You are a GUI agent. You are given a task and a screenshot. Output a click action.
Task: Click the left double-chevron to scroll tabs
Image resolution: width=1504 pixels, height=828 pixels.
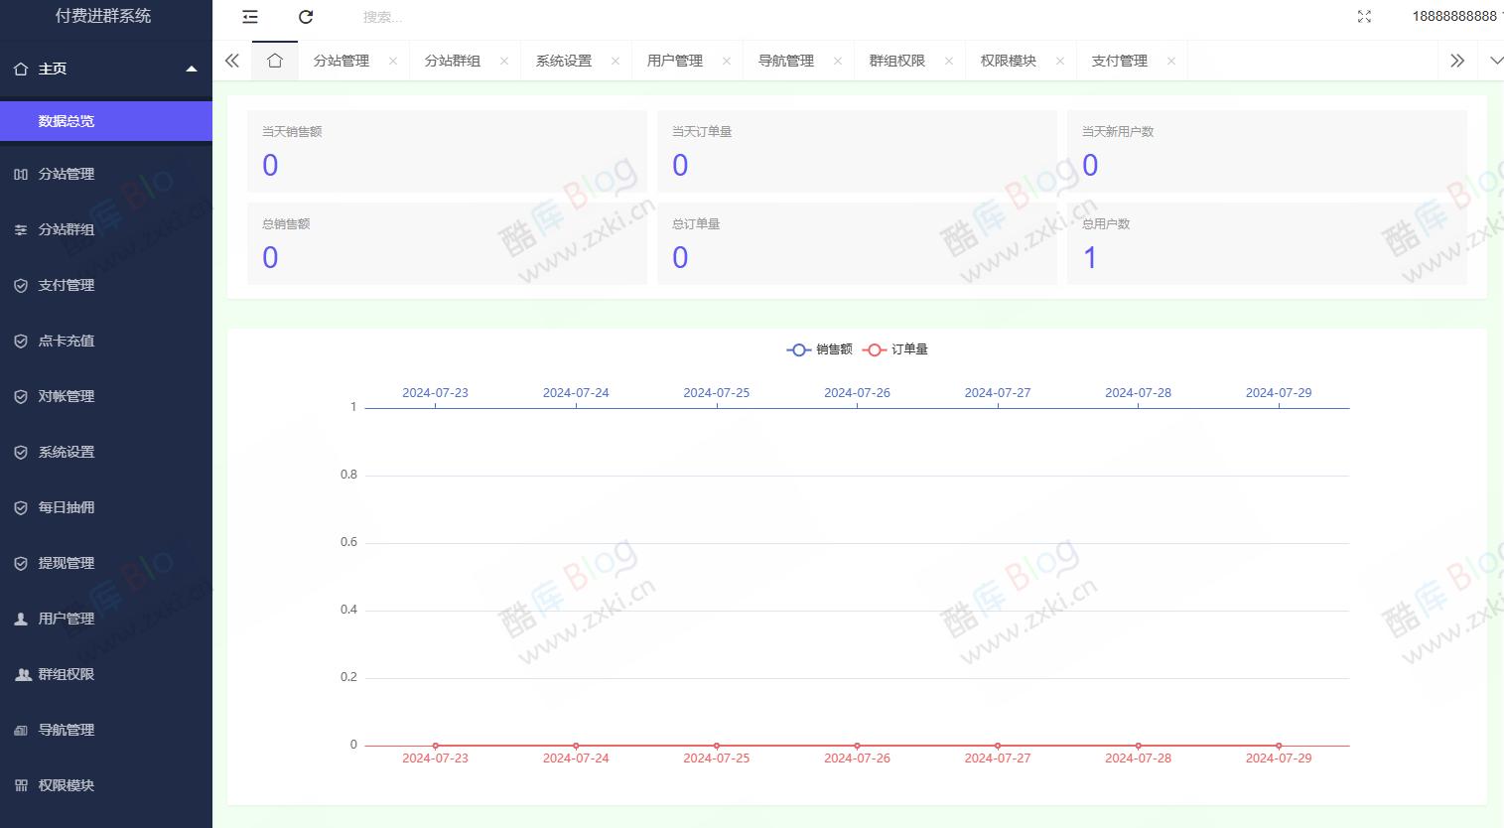231,61
